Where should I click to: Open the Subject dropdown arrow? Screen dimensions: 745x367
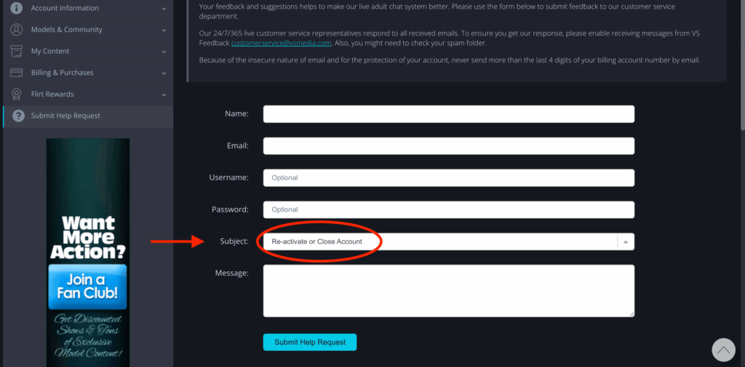click(626, 242)
